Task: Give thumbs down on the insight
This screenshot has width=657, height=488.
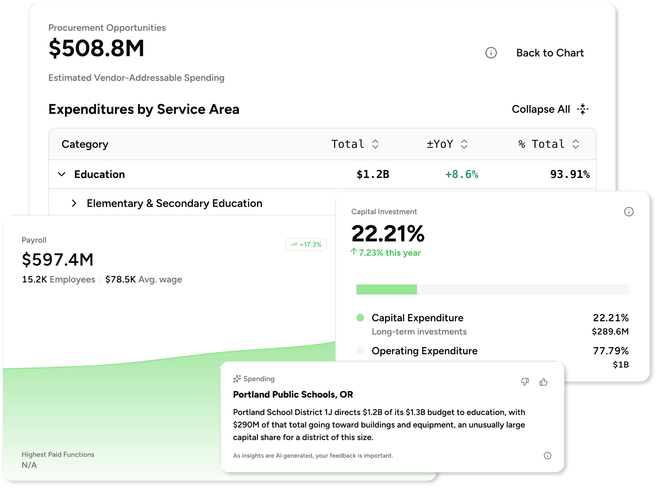Action: (525, 382)
